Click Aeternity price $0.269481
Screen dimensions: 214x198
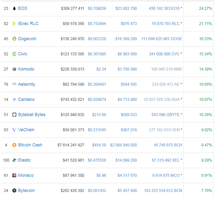tap(97, 84)
